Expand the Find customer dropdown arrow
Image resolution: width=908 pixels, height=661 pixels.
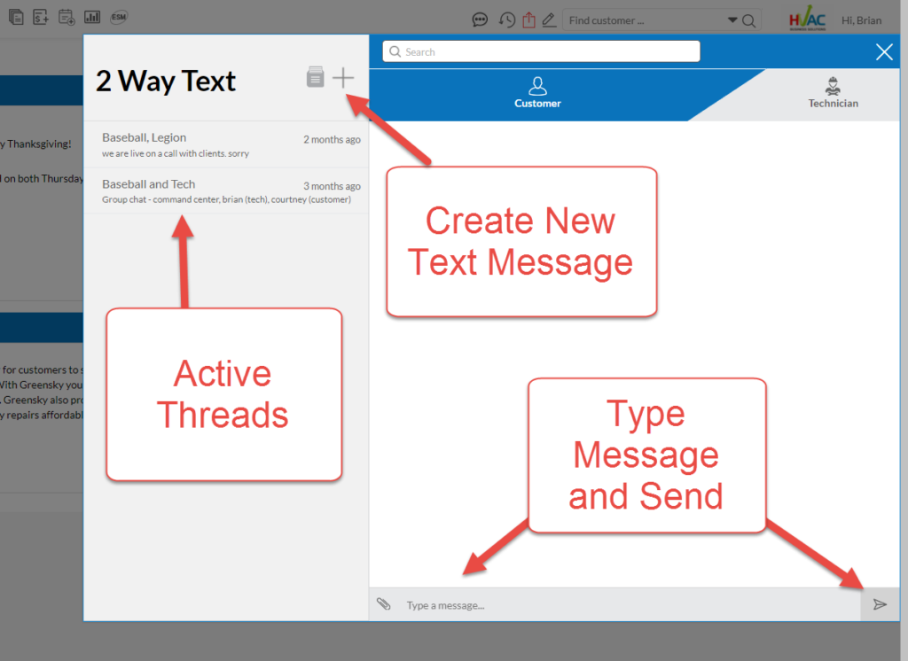732,19
